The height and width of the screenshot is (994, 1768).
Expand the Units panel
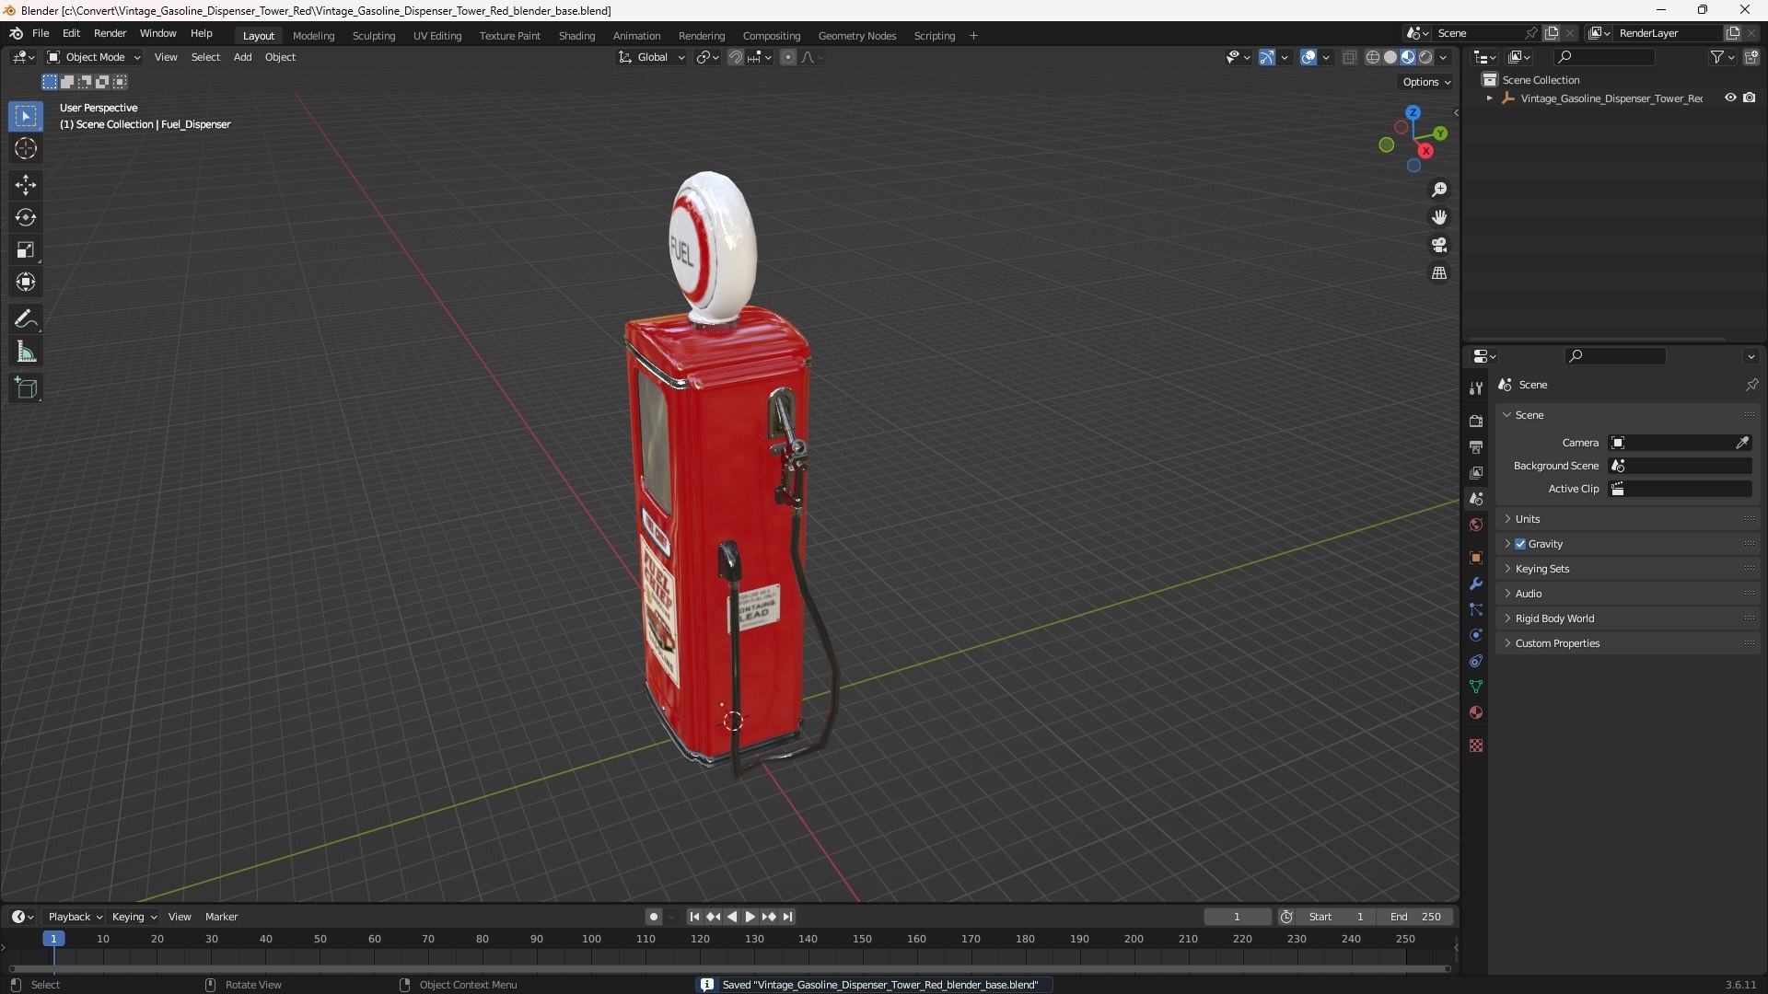coord(1628,519)
